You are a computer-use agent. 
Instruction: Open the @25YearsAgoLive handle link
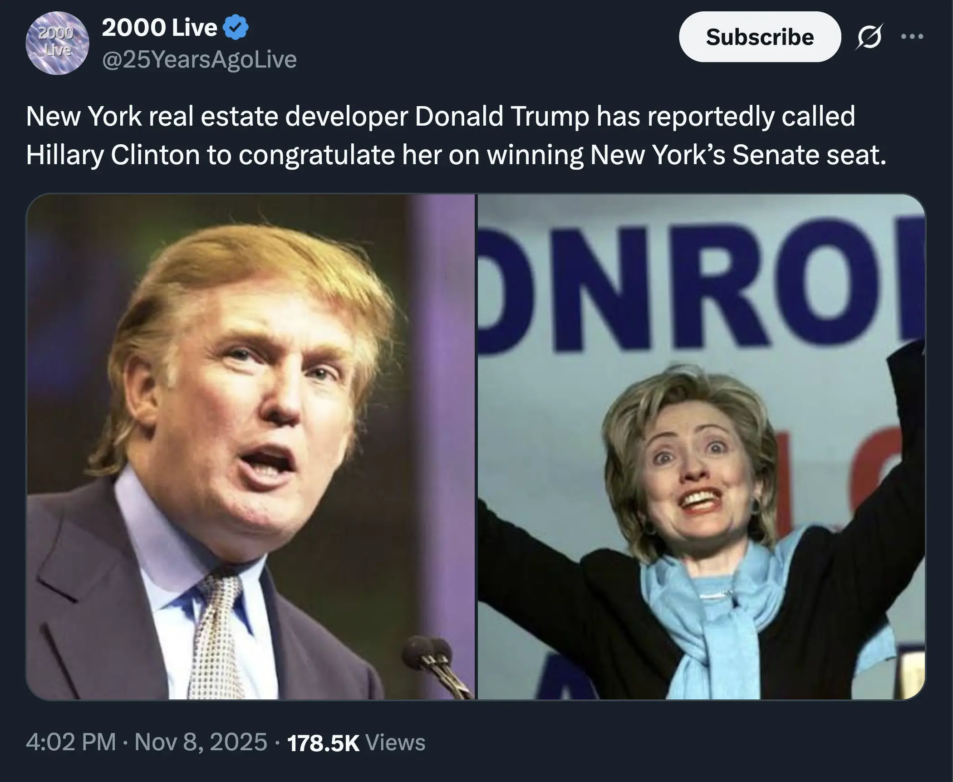point(199,59)
